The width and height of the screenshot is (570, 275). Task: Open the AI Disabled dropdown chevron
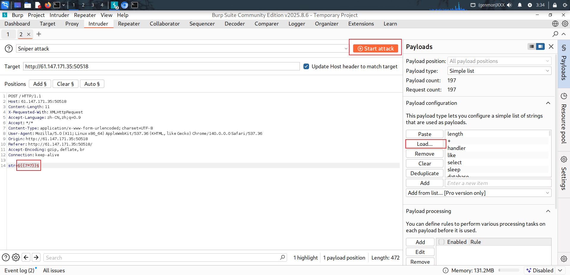[560, 270]
